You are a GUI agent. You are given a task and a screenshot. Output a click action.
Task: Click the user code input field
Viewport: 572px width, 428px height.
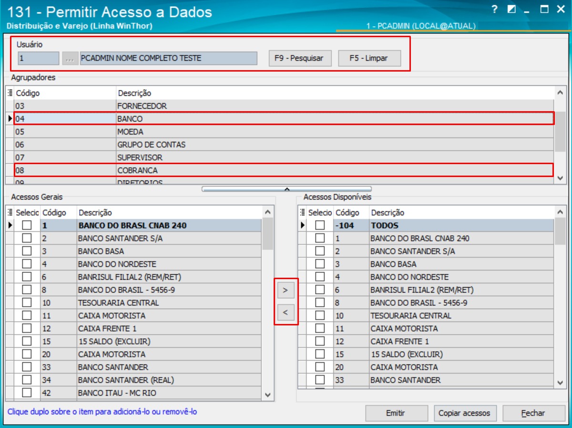[x=39, y=58]
